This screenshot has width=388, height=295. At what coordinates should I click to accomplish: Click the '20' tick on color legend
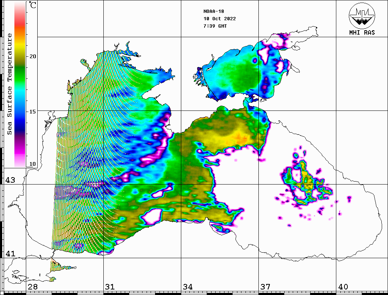click(32, 56)
